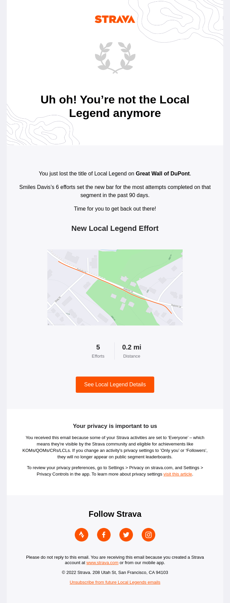The height and width of the screenshot is (603, 230).
Task: Click the New Local Legend Effort heading
Action: click(115, 228)
